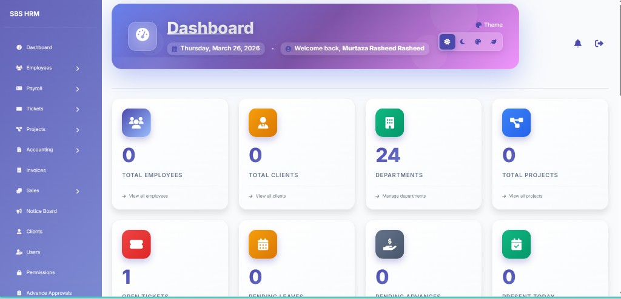The width and height of the screenshot is (621, 299).
Task: Click the Tickets icon in sidebar
Action: pos(19,109)
